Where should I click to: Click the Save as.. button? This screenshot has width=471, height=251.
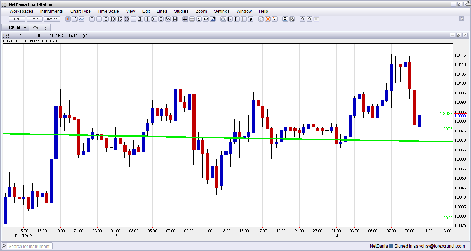[x=52, y=19]
